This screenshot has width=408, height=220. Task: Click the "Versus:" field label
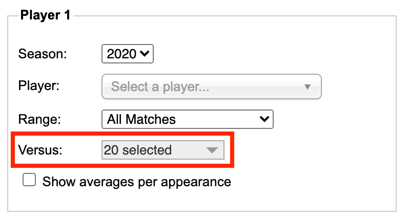pyautogui.click(x=40, y=150)
